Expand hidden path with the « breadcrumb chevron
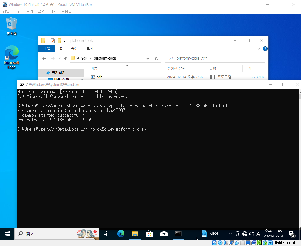 tap(78, 58)
